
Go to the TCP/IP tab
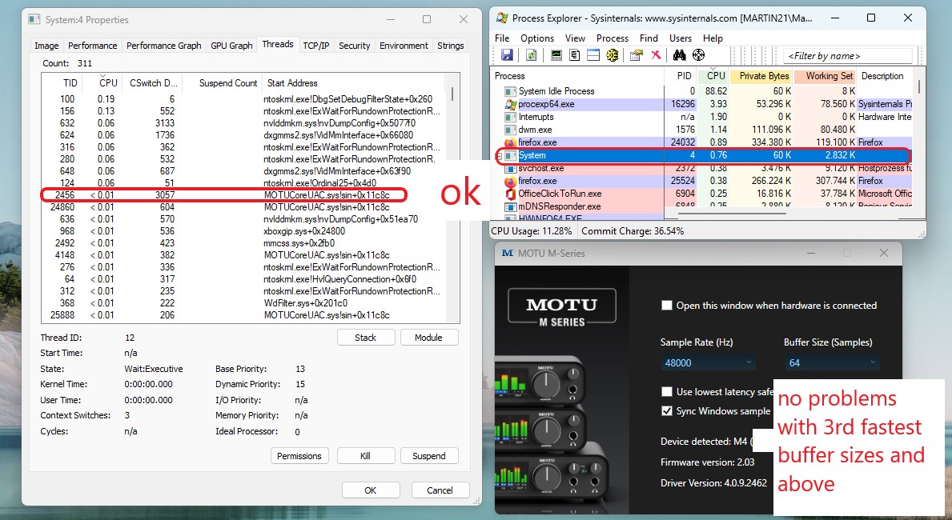tap(316, 46)
